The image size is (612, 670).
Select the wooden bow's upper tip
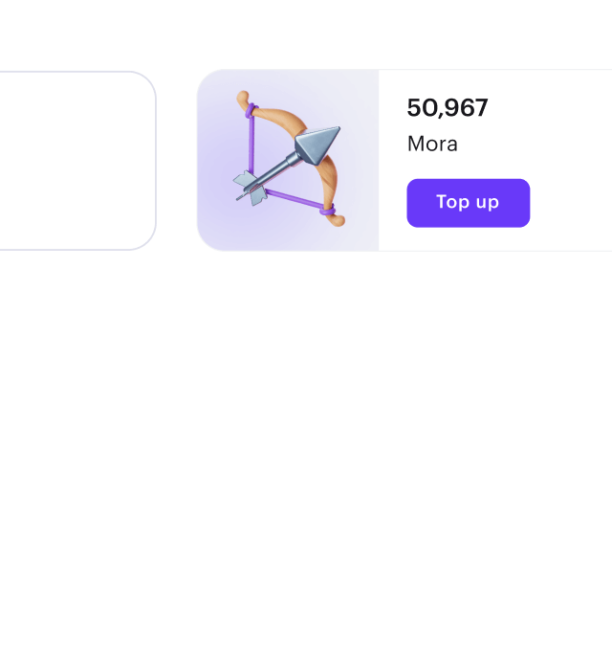pyautogui.click(x=243, y=99)
